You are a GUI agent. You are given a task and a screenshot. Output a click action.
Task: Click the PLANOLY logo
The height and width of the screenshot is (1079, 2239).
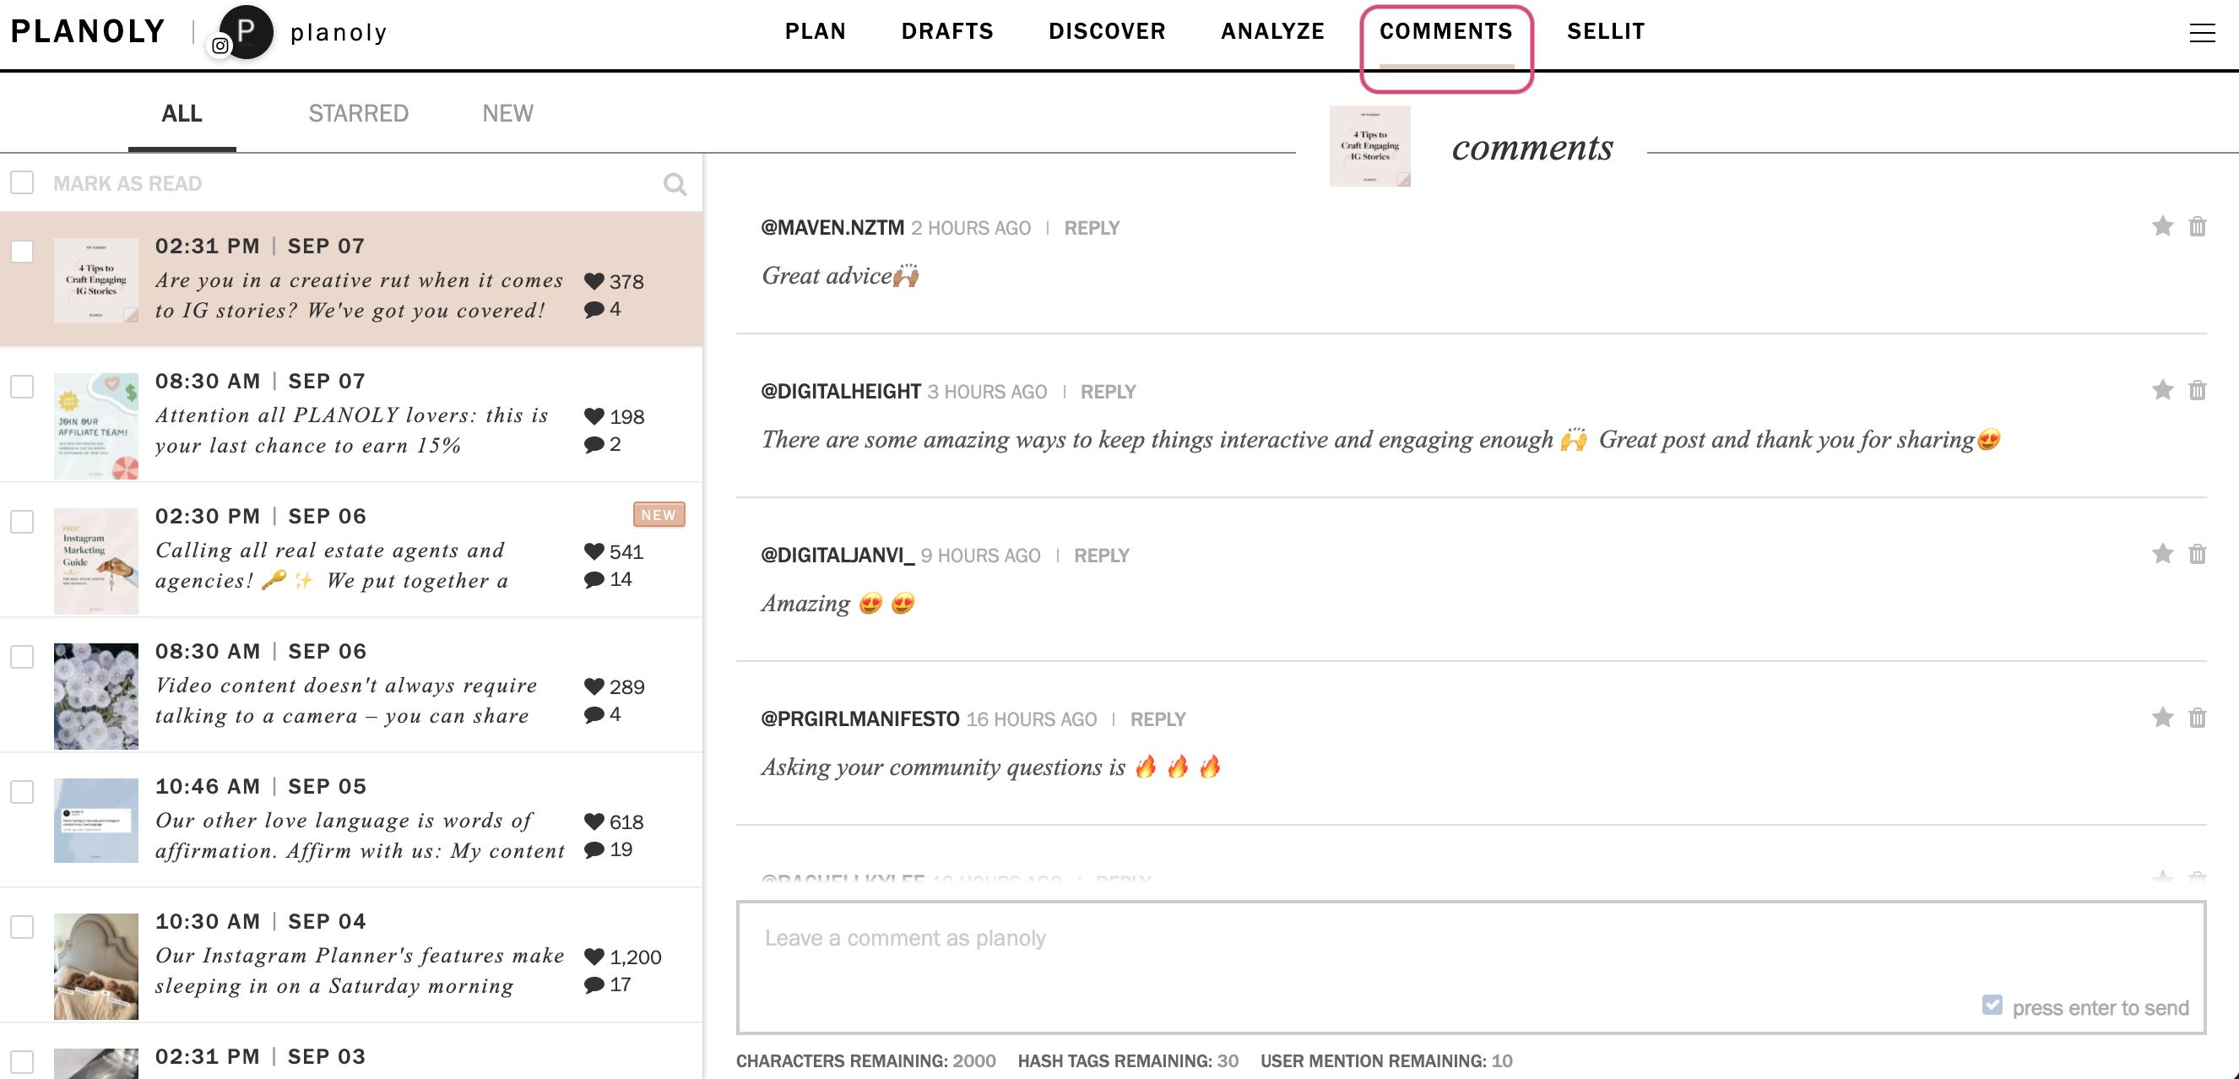[88, 31]
